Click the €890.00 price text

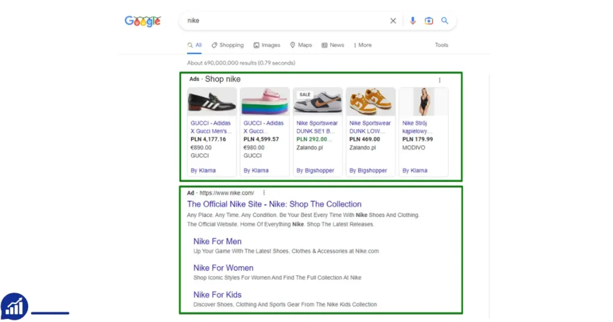[201, 148]
